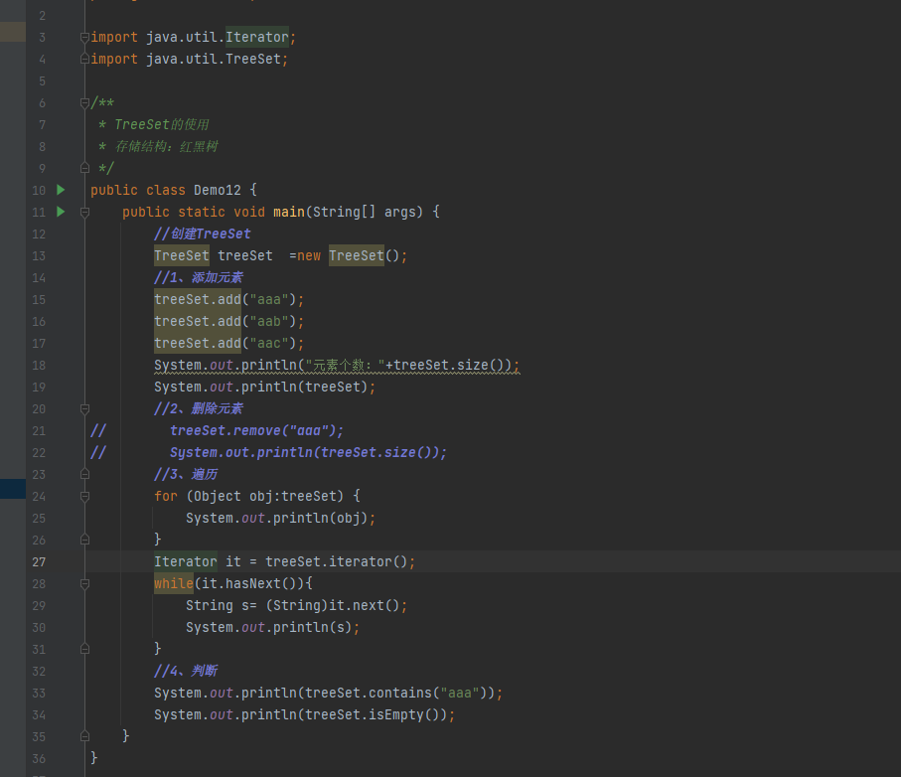Collapse the for loop fold on line 24
Screen dimensions: 901x777
point(85,496)
